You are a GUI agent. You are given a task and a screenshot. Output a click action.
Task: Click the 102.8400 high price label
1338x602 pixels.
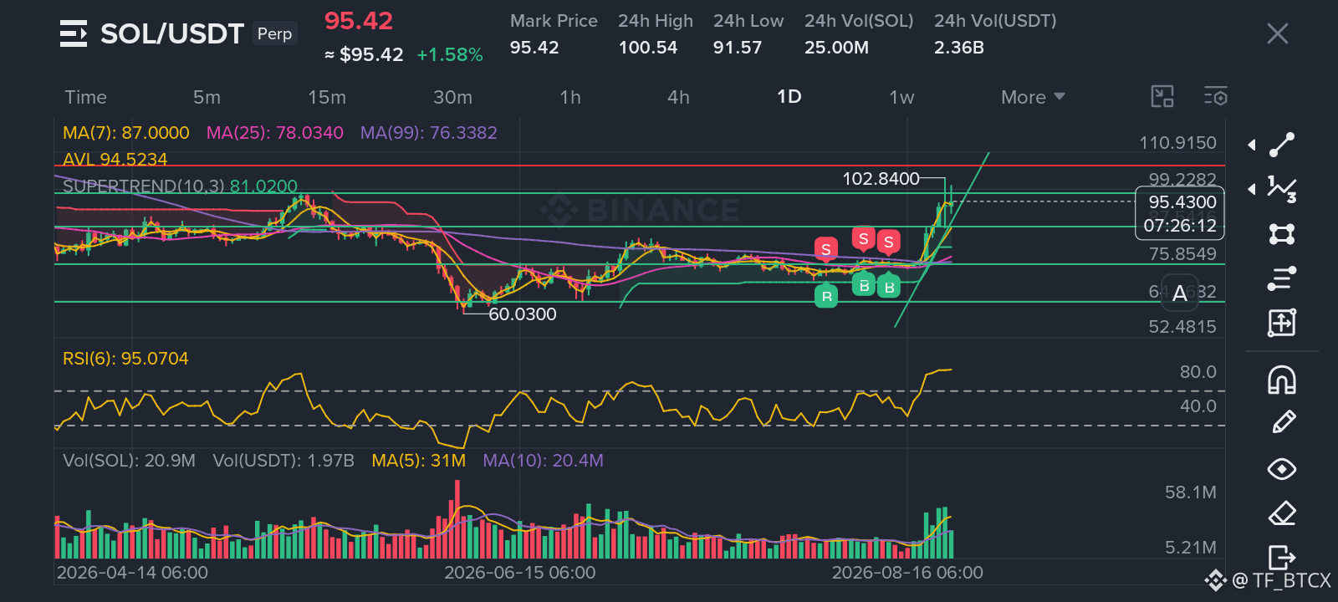881,179
